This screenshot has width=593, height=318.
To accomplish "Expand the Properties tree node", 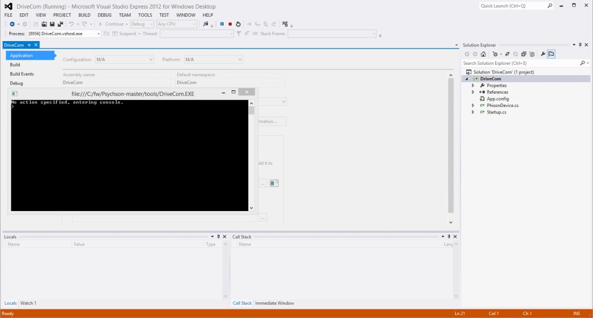I will [x=473, y=86].
